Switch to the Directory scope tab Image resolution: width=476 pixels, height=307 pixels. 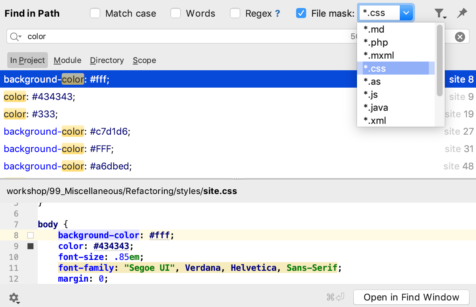(x=107, y=60)
